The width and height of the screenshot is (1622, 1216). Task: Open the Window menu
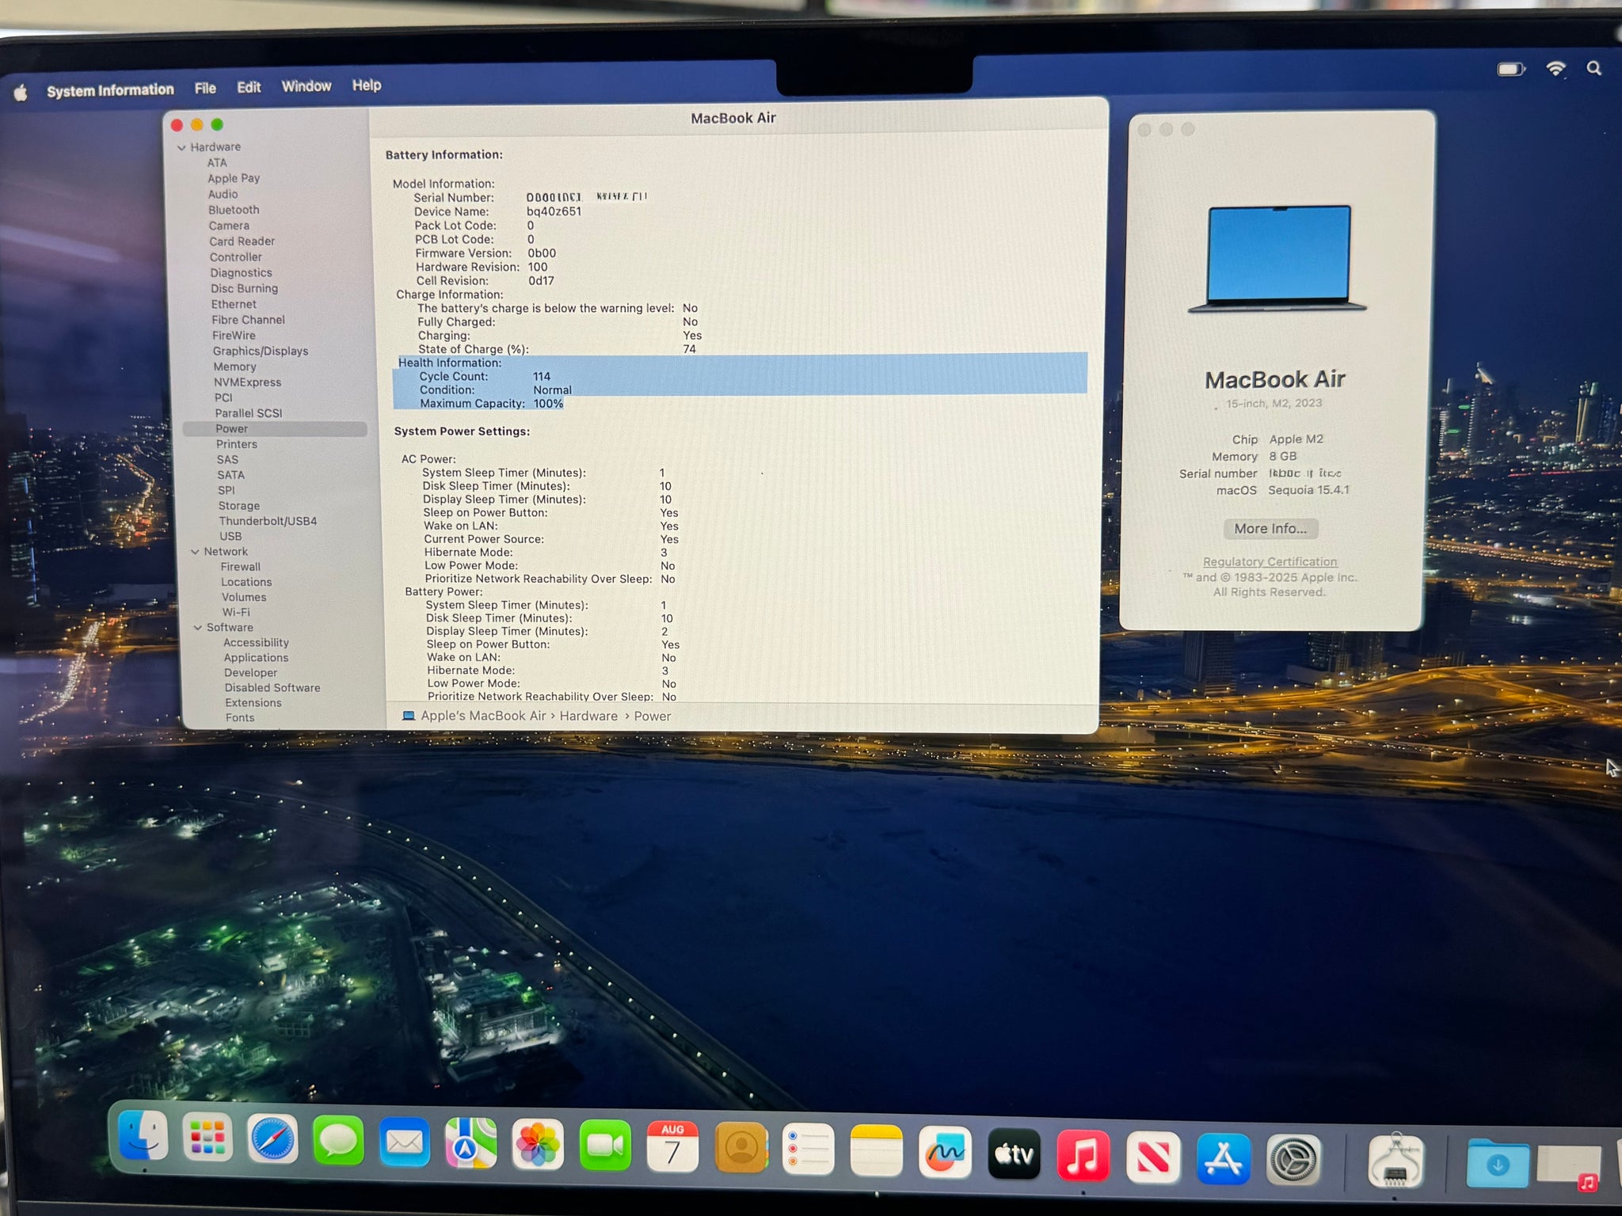pos(307,86)
